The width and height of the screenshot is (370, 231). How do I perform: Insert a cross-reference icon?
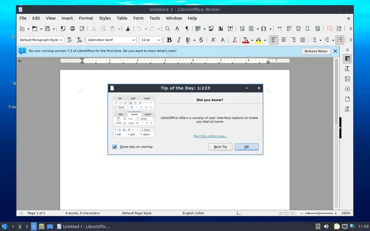[318, 29]
